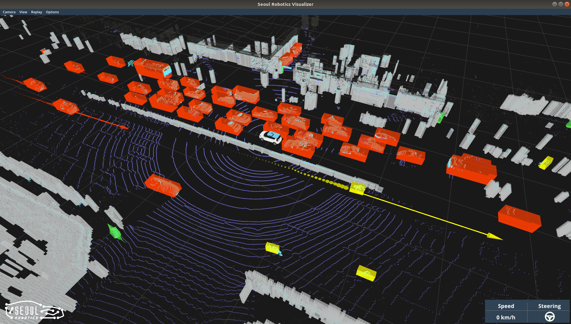Open the Replay menu
571x324 pixels.
pos(36,12)
